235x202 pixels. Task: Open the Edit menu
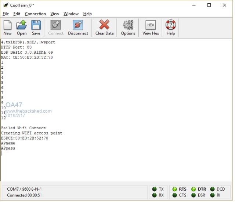coord(17,14)
